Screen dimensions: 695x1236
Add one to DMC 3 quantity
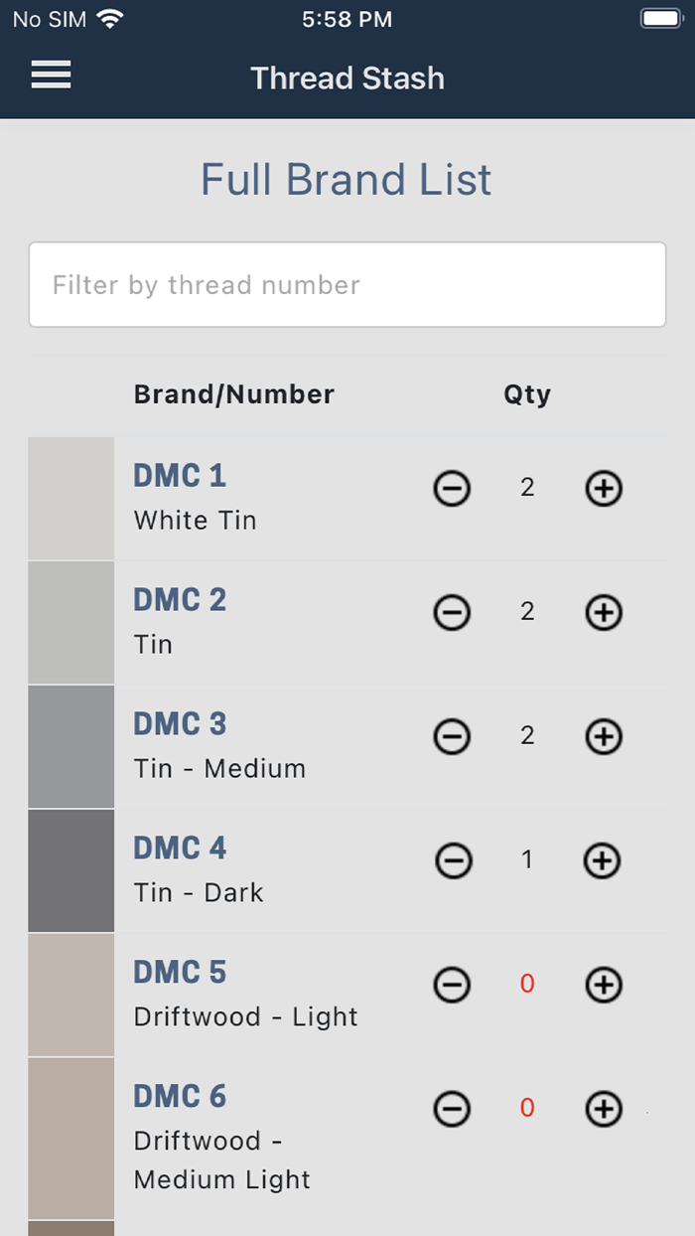pyautogui.click(x=604, y=736)
